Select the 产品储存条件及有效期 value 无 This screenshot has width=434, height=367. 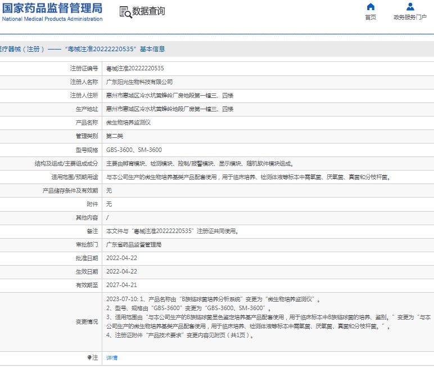click(109, 190)
